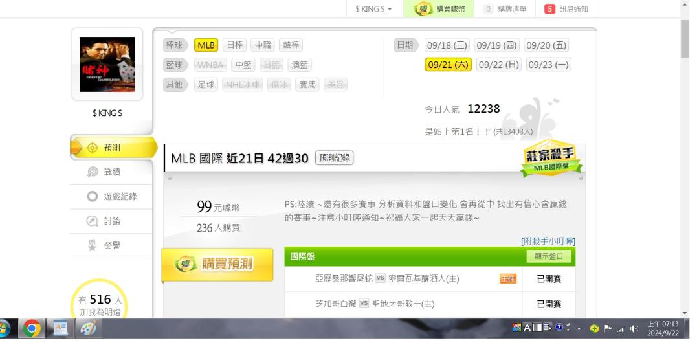Viewport: 699px width, 345px height.
Task: Open the 附殺手小叮嚀 link
Action: pos(548,241)
